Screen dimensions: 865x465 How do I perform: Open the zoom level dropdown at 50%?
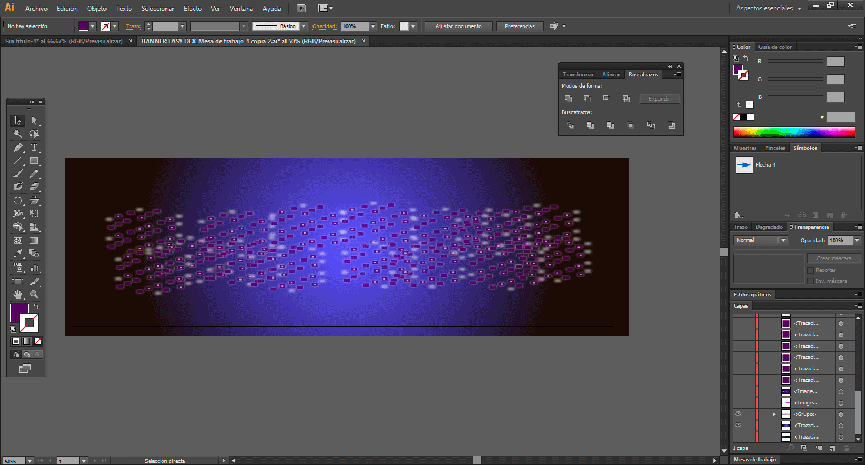30,461
